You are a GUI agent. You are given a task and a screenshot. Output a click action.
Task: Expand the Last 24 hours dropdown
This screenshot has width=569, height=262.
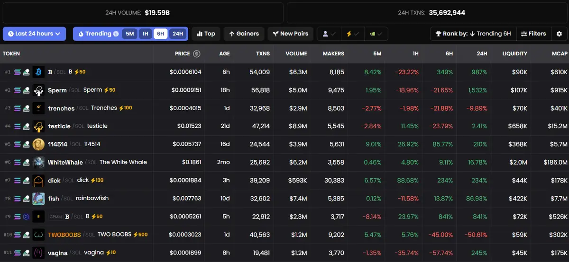(x=34, y=34)
